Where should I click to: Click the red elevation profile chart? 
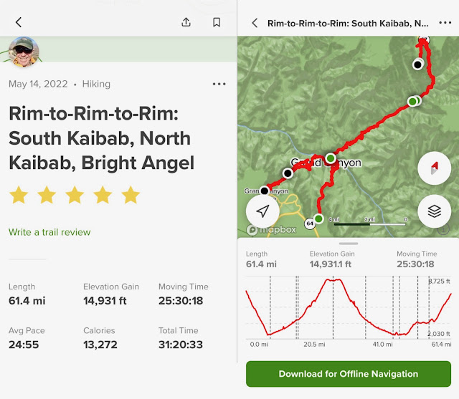tap(348, 308)
